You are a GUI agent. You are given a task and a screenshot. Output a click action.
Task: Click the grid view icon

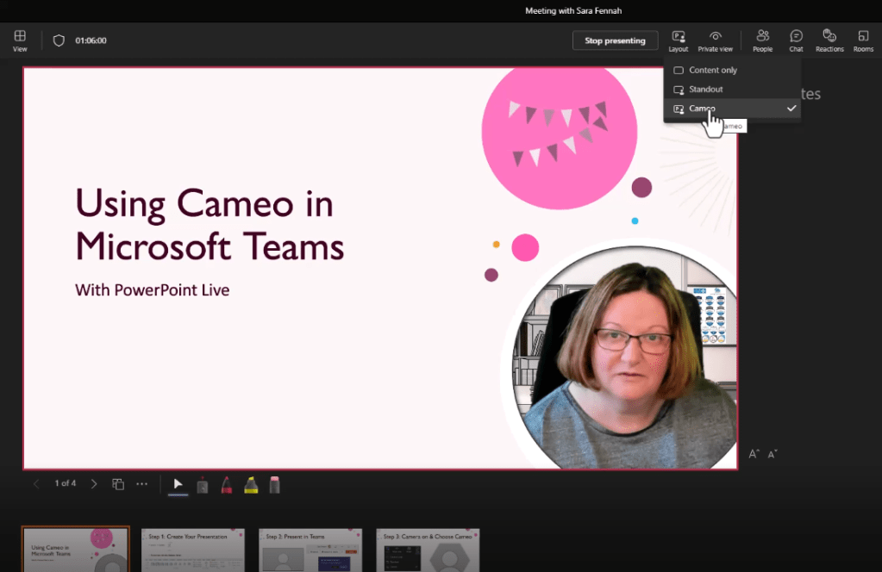click(20, 40)
